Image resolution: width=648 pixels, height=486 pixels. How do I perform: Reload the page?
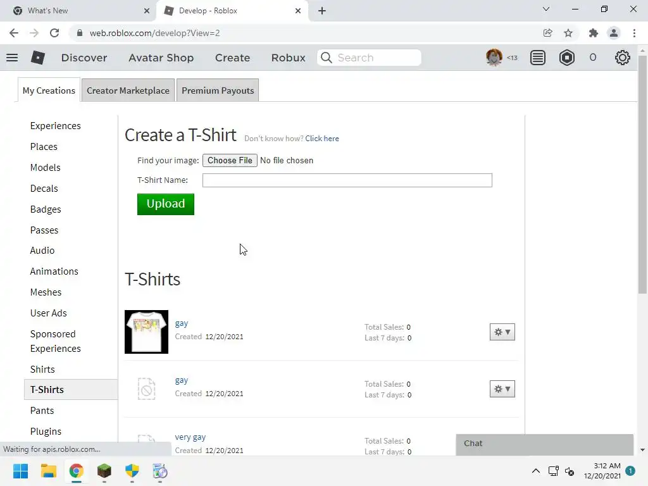click(x=54, y=33)
